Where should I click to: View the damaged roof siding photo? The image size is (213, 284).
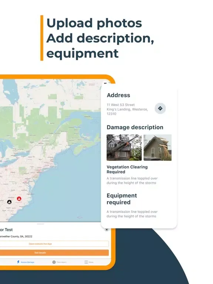click(158, 148)
